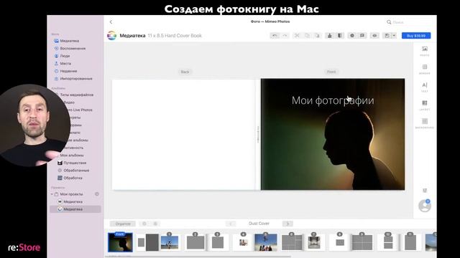Viewport: 460px width, 258px height.
Task: Select the page 11 thumbnail
Action: click(410, 242)
